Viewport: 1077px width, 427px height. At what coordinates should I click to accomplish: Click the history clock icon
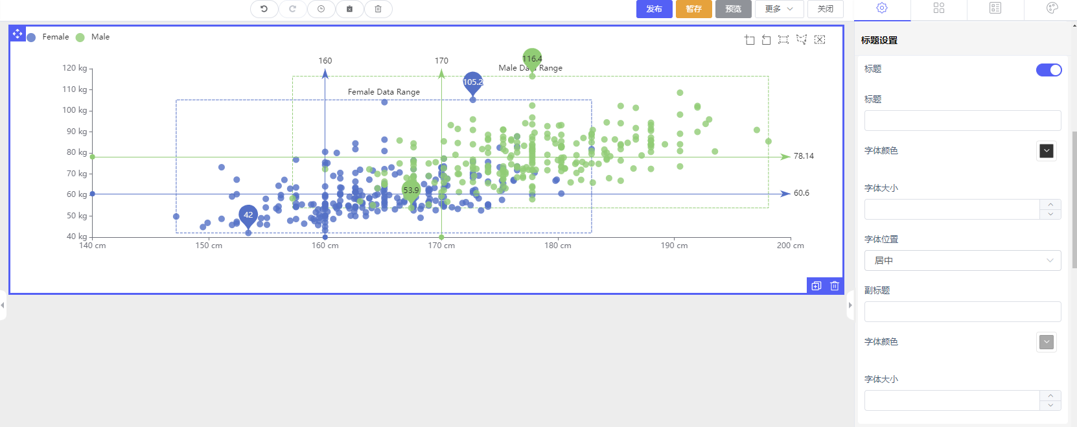coord(321,9)
